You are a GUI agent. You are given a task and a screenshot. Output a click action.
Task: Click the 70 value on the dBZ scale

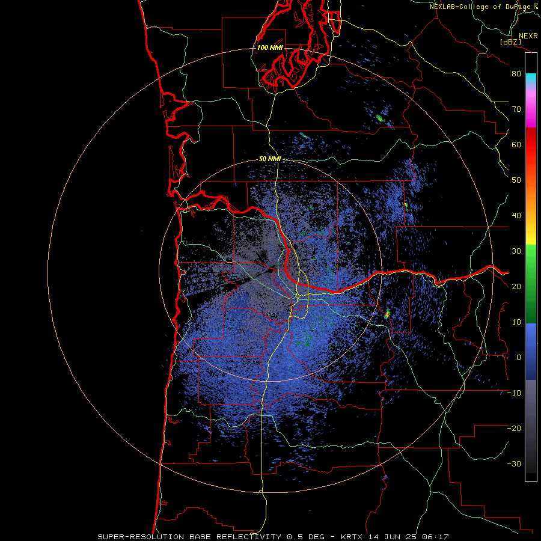point(516,109)
